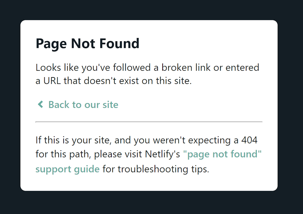
Task: Follow the "Back to our site" link
Action: (83, 105)
